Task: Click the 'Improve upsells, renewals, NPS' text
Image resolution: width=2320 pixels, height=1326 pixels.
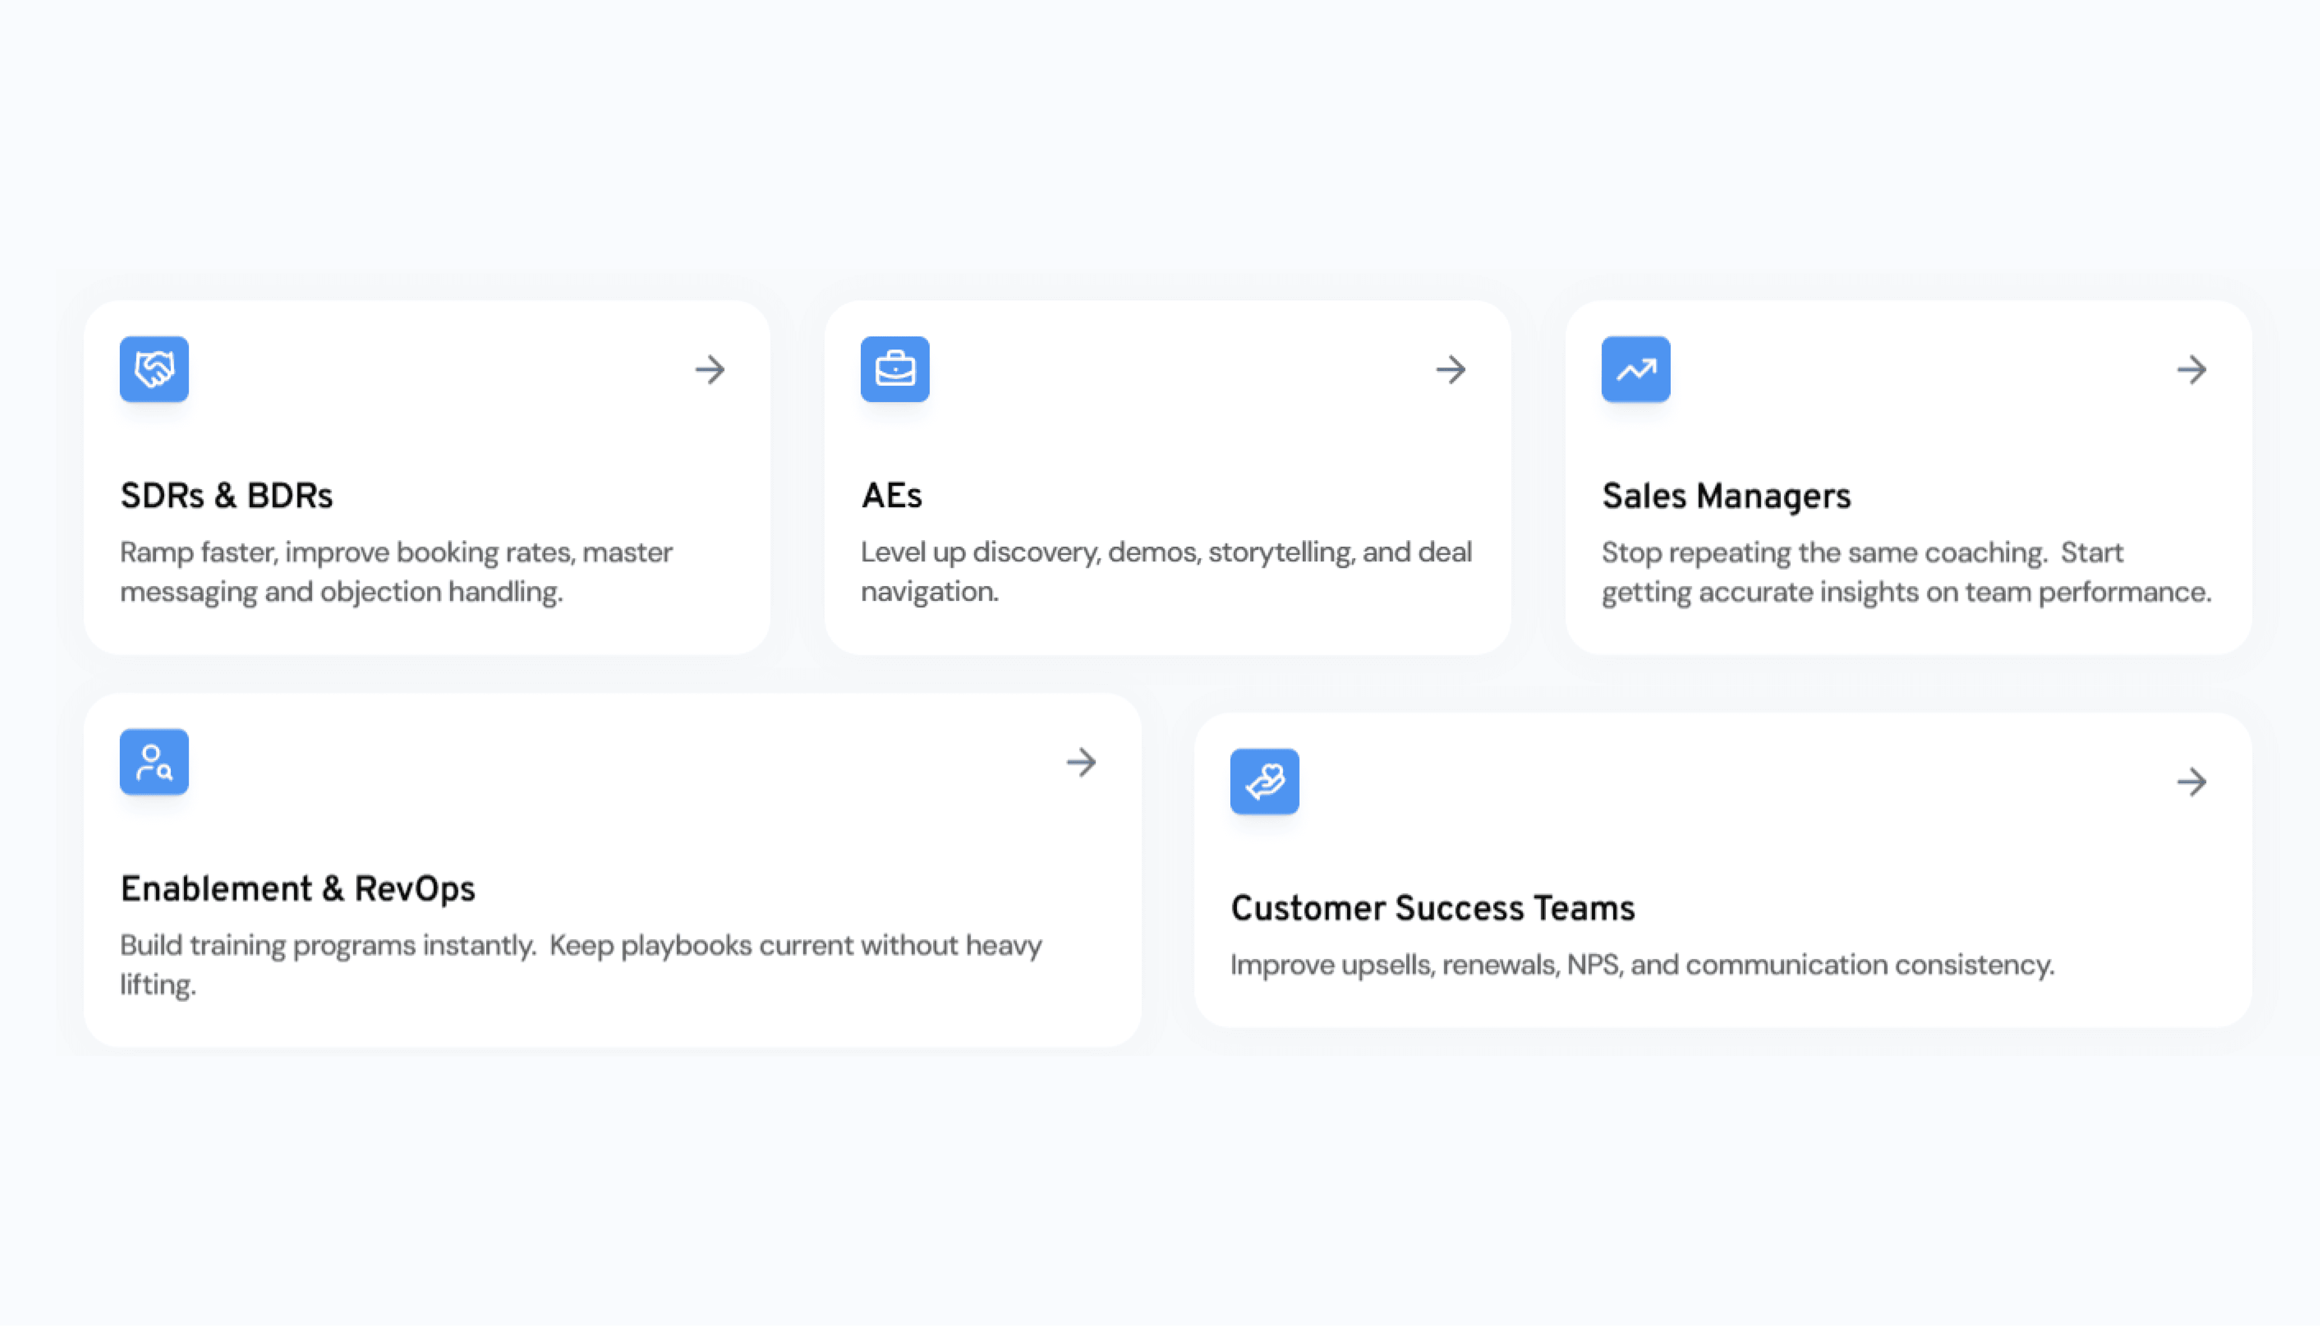Action: click(1642, 965)
